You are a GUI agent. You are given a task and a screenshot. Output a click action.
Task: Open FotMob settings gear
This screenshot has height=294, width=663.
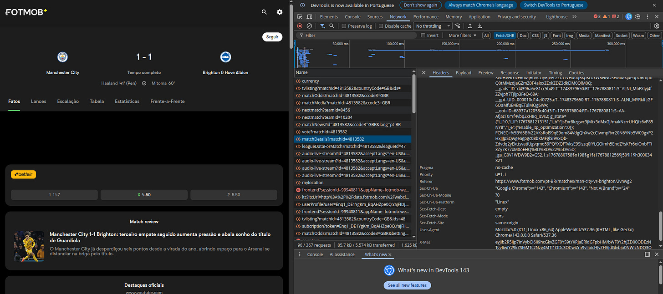(x=280, y=12)
